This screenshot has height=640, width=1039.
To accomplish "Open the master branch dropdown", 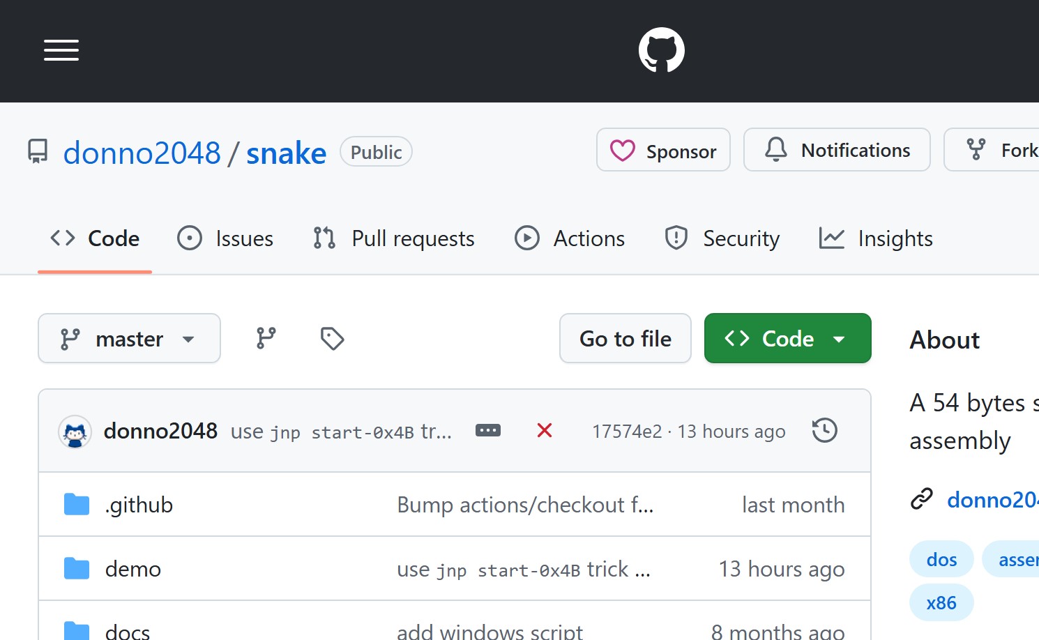I will [129, 339].
